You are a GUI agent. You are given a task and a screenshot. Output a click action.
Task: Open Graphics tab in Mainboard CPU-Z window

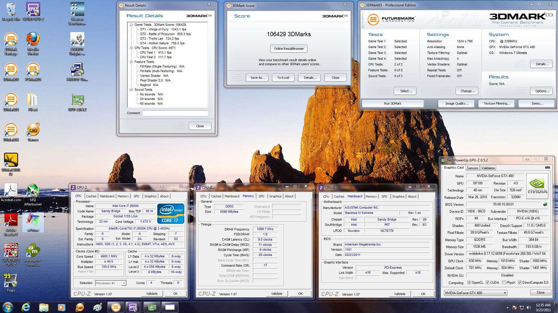click(398, 196)
